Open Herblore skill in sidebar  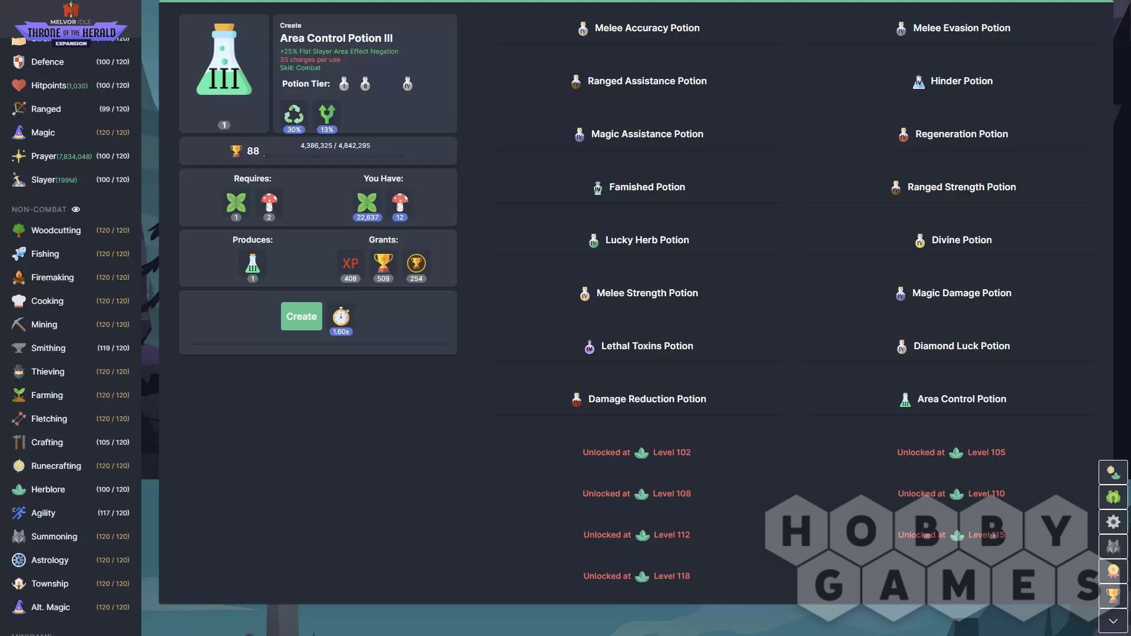48,489
